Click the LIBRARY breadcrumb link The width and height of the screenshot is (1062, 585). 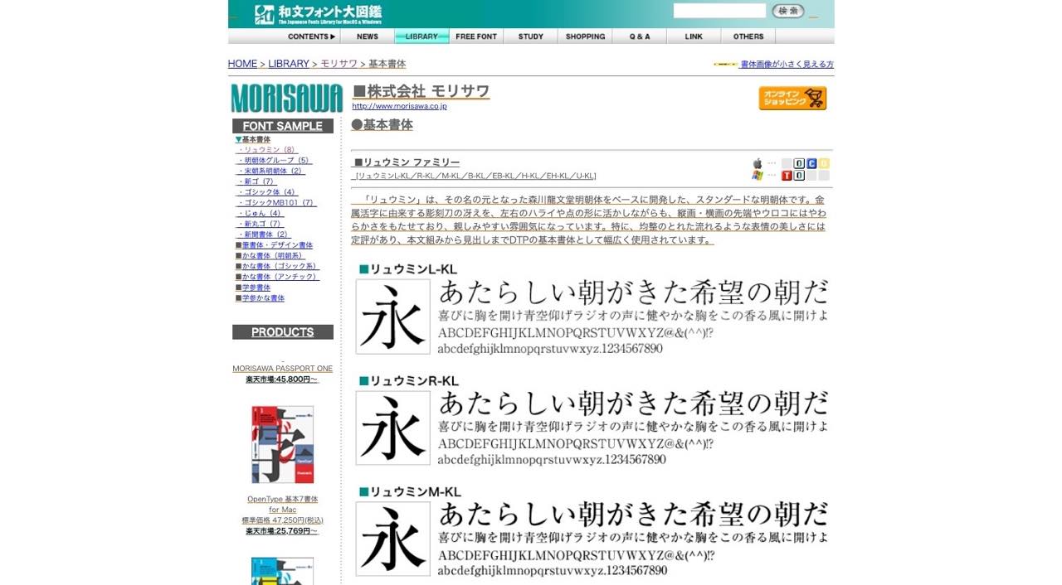pyautogui.click(x=289, y=64)
